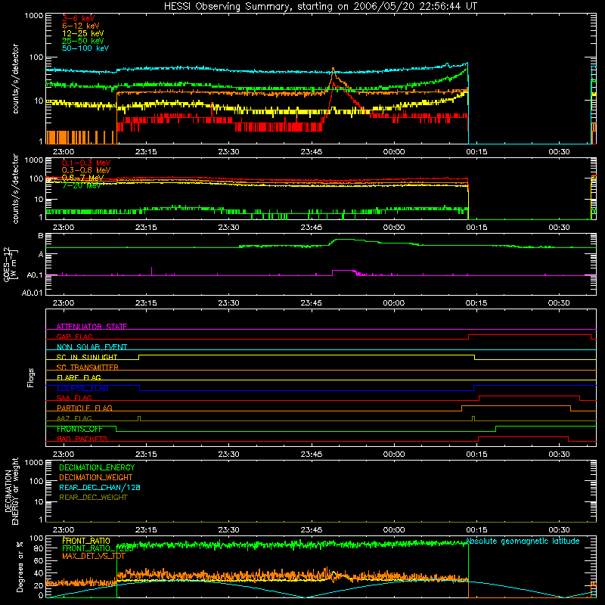Click the yellow 'FRONT_RATIO' legend label
605x605 pixels.
point(86,541)
